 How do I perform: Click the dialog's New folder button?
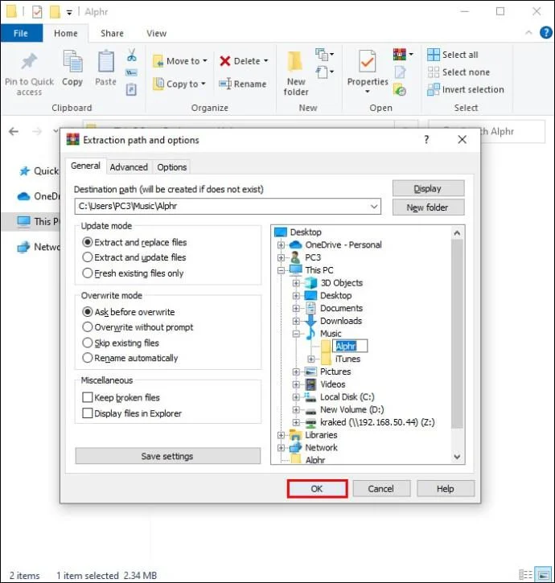[428, 207]
